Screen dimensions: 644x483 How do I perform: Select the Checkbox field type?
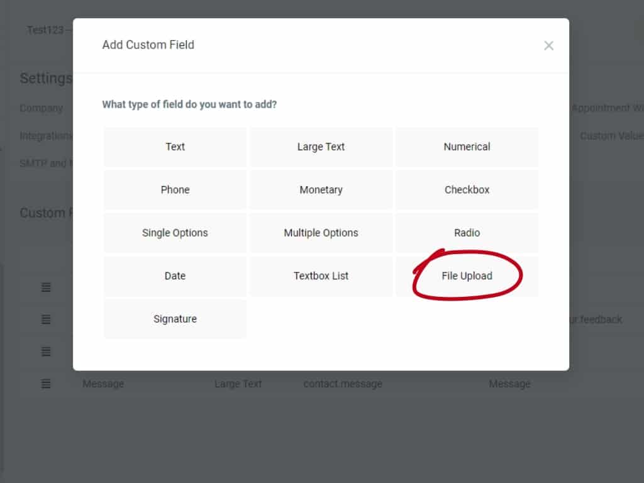tap(467, 190)
